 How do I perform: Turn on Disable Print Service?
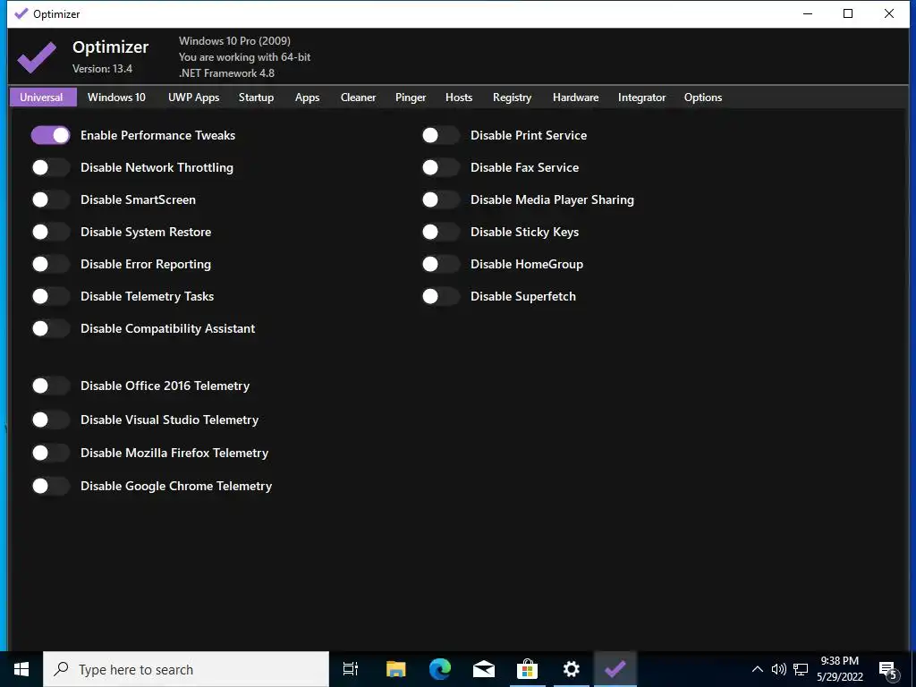pos(440,136)
